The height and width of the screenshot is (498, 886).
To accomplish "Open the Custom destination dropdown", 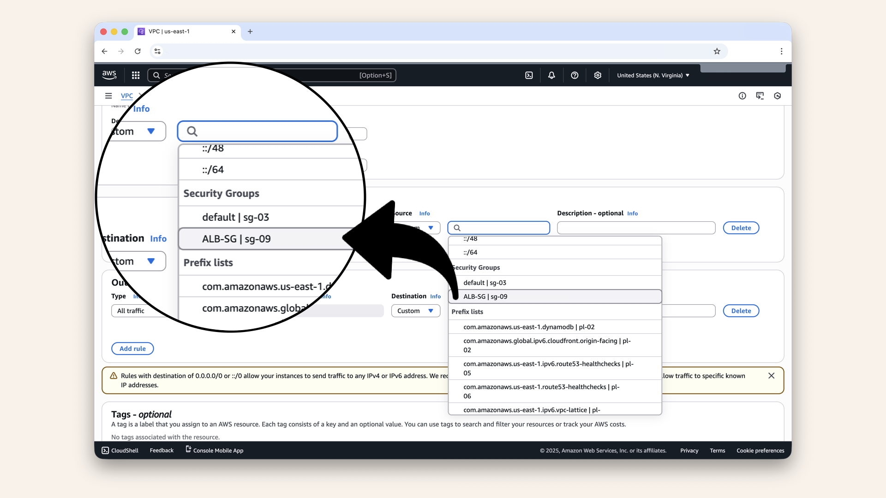I will click(415, 311).
